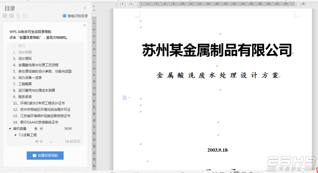318x173 pixels.
Task: Click the expand all down-arrow icon
Action: click(5, 16)
